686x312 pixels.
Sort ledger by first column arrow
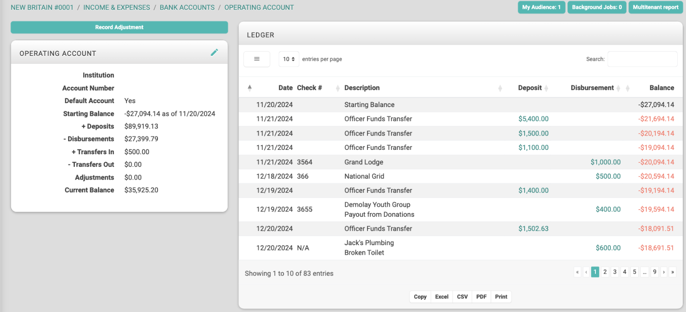coord(250,88)
